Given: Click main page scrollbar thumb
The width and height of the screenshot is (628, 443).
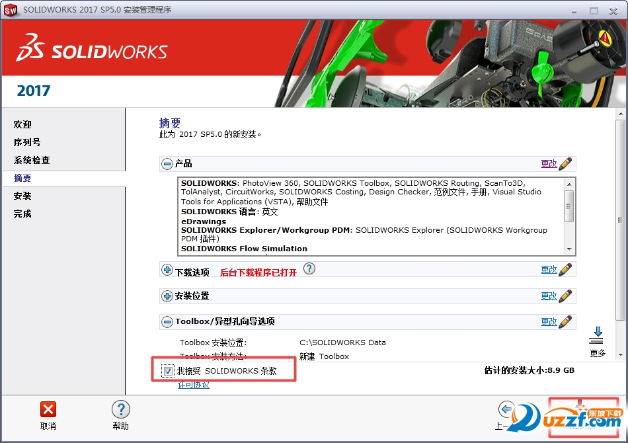Looking at the screenshot, I should pyautogui.click(x=620, y=220).
